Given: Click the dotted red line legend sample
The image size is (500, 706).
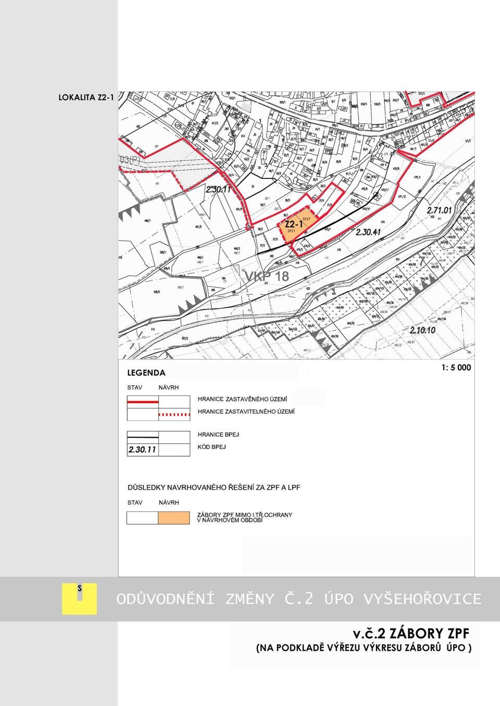Looking at the screenshot, I should pyautogui.click(x=174, y=415).
